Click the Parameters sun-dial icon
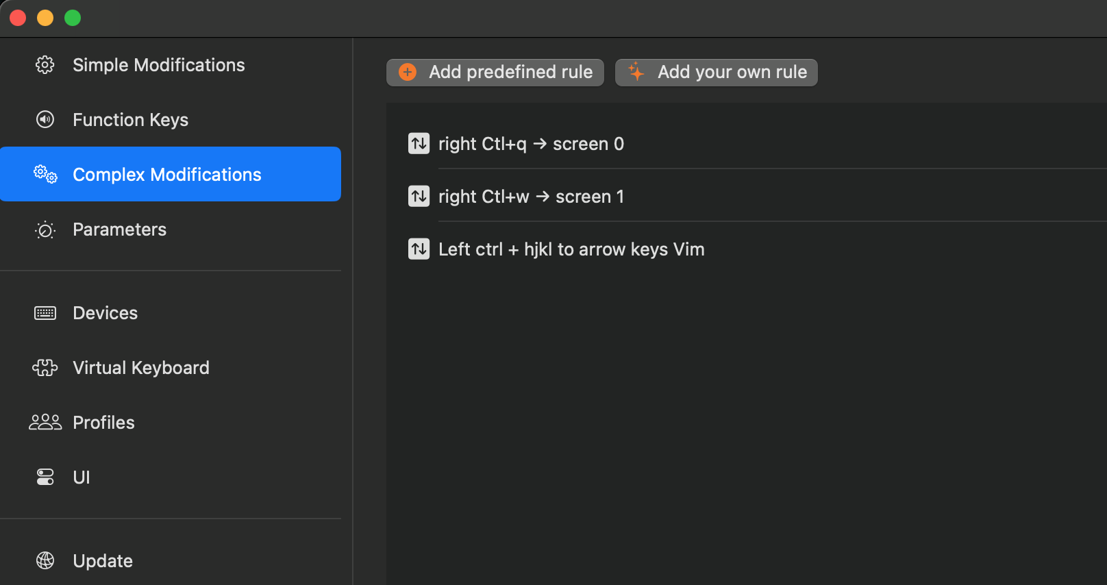This screenshot has height=585, width=1107. coord(45,229)
